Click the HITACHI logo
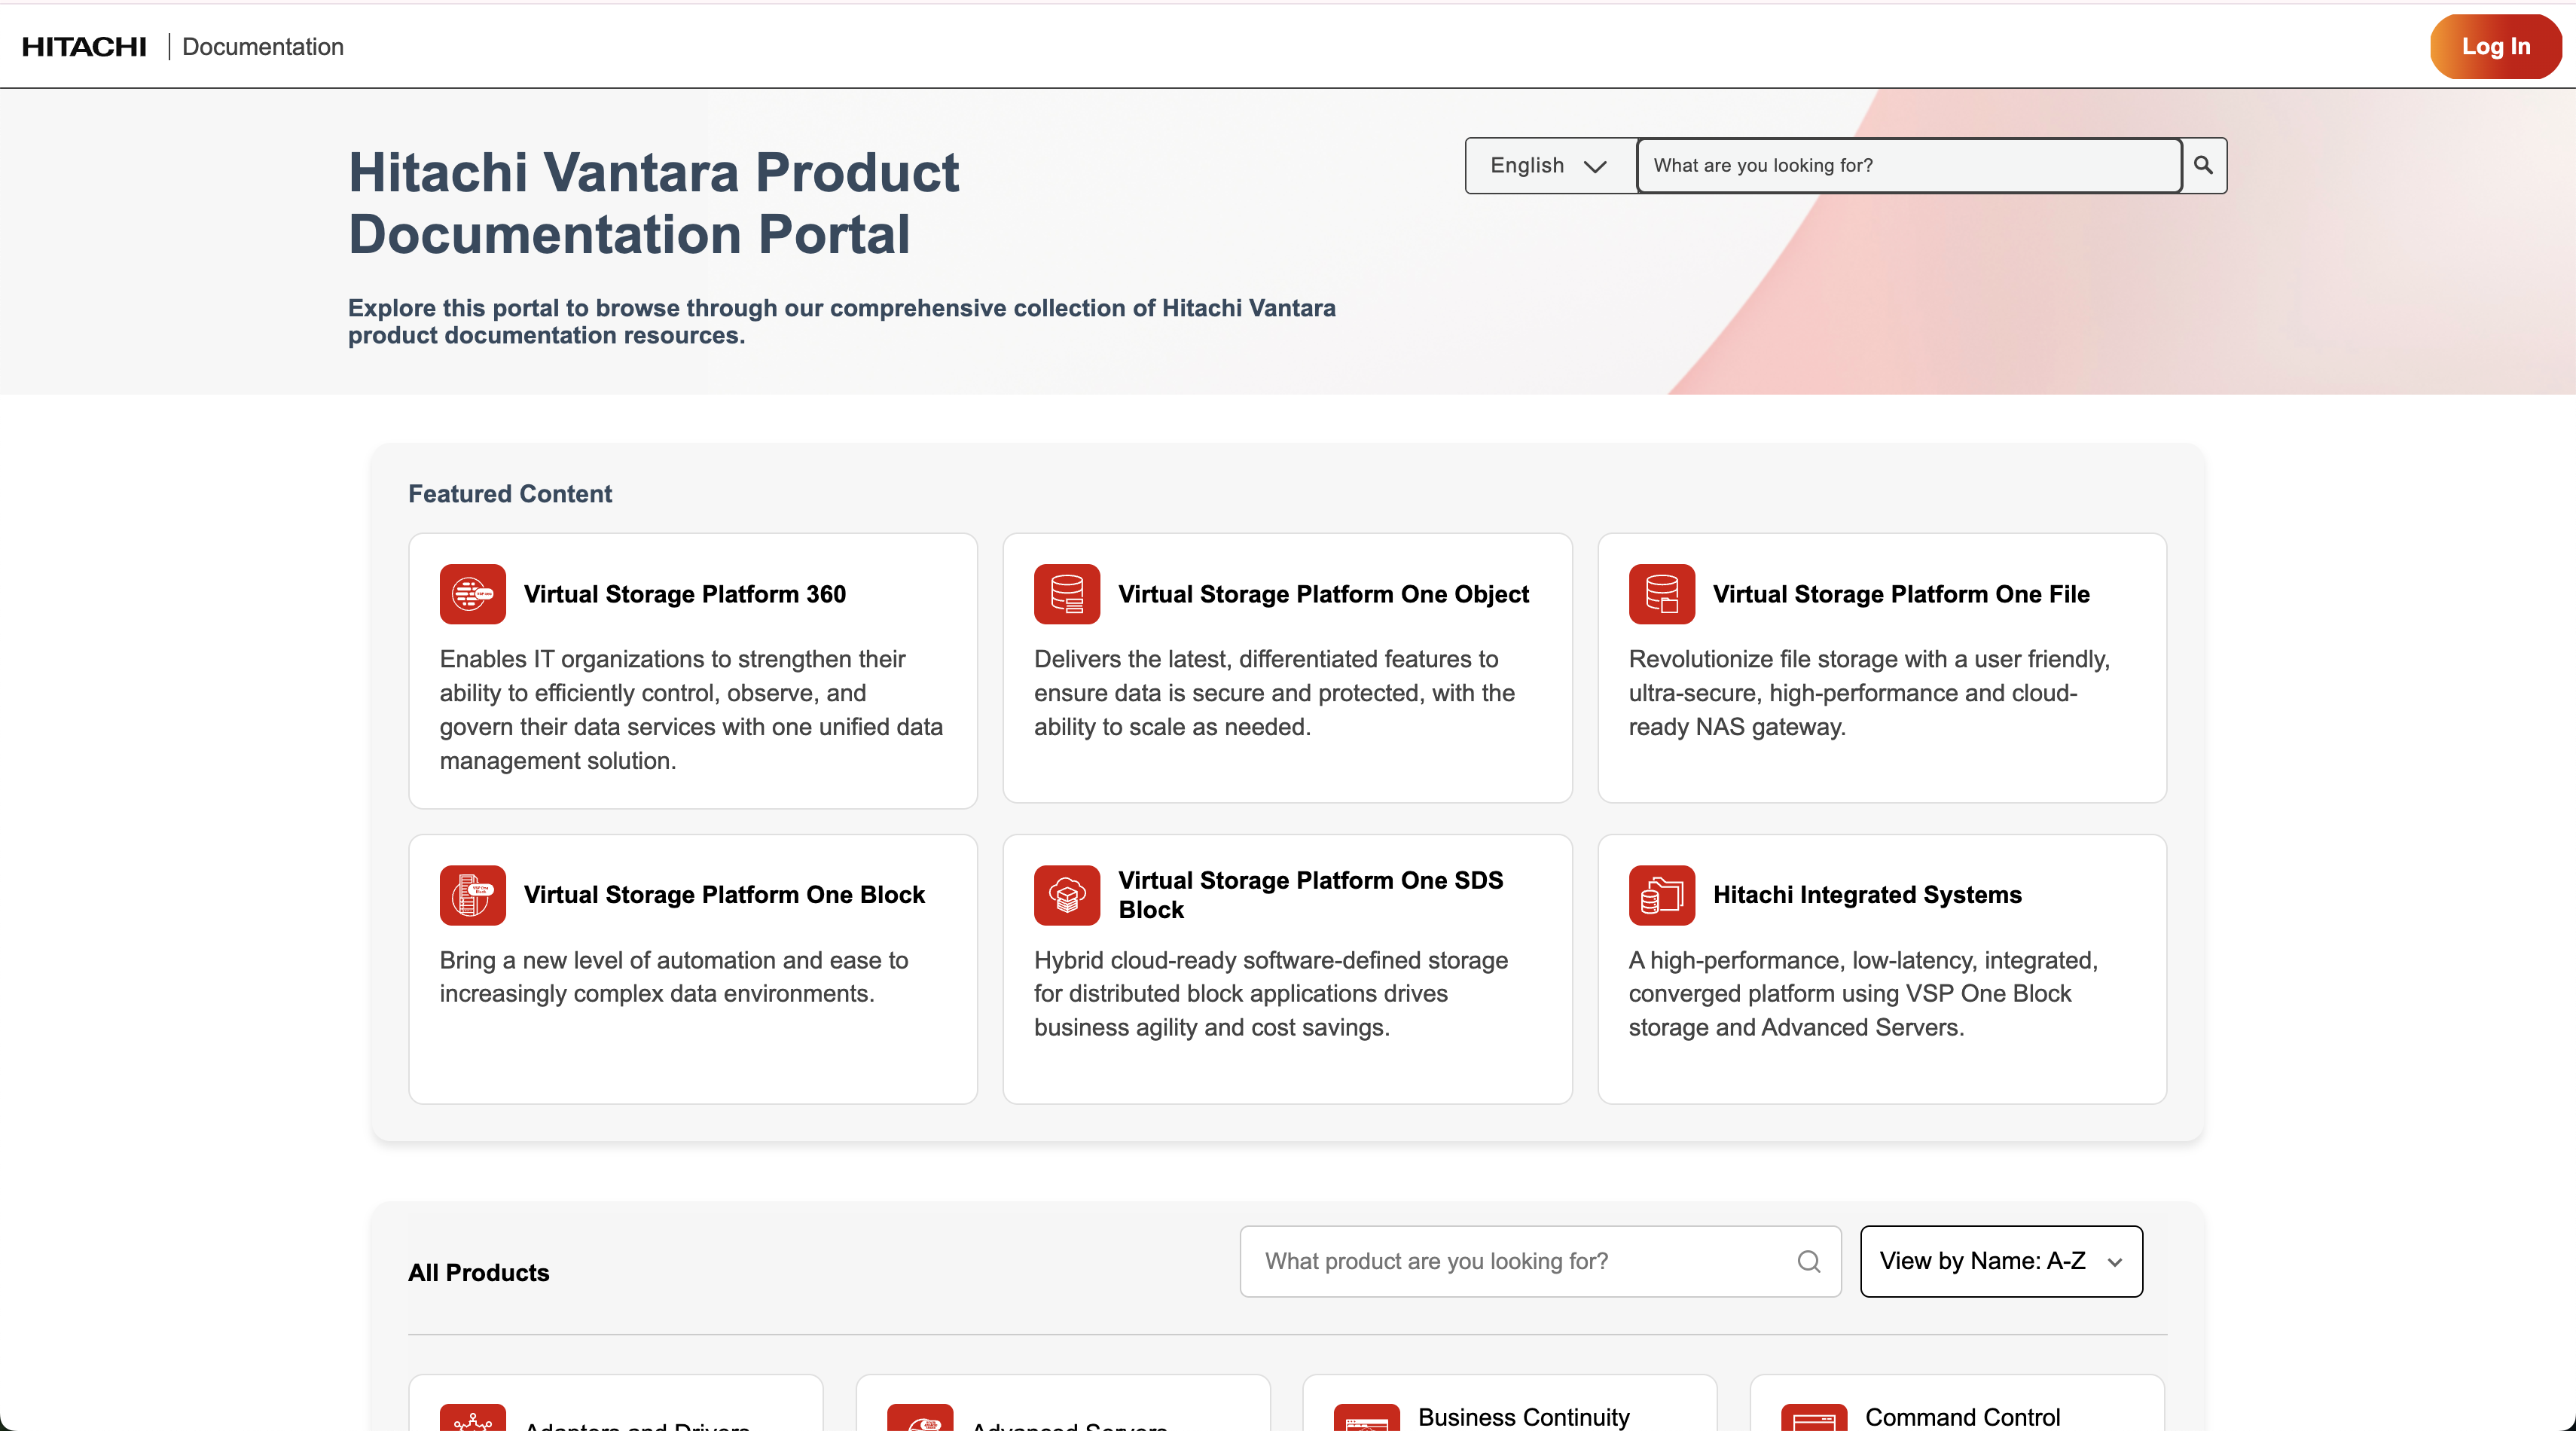2576x1431 pixels. (84, 46)
